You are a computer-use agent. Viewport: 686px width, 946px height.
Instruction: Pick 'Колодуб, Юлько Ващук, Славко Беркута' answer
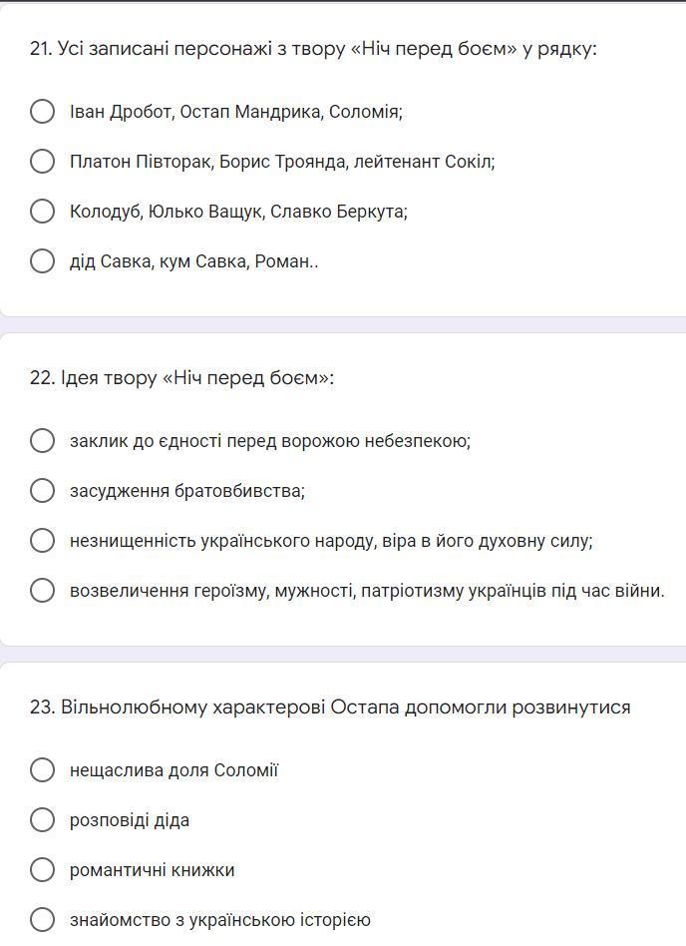(42, 211)
